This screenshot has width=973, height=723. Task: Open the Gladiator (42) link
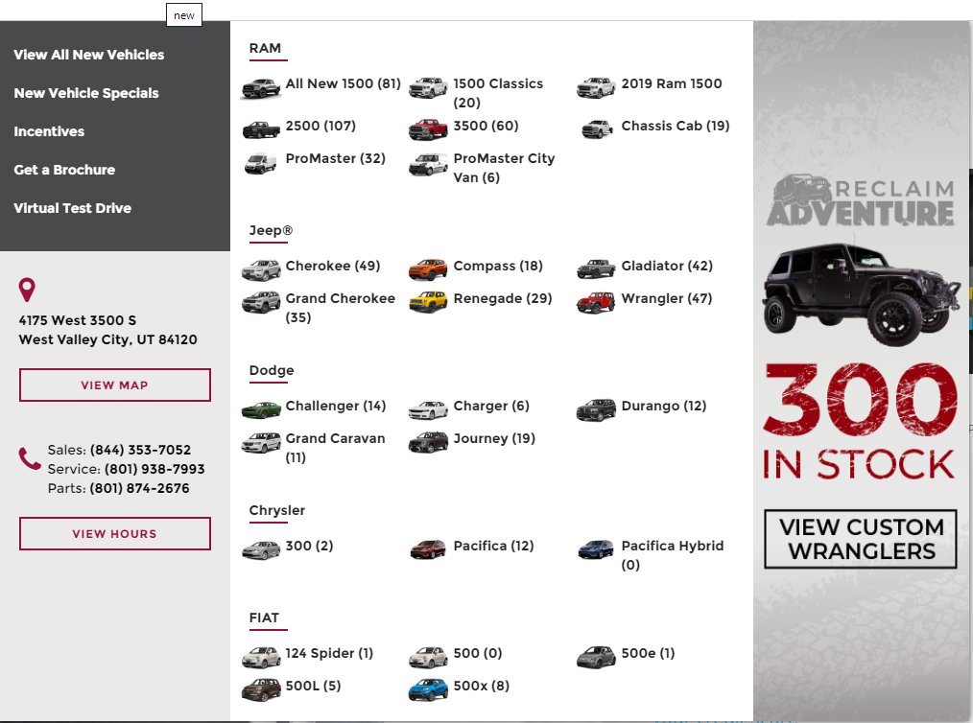click(667, 266)
